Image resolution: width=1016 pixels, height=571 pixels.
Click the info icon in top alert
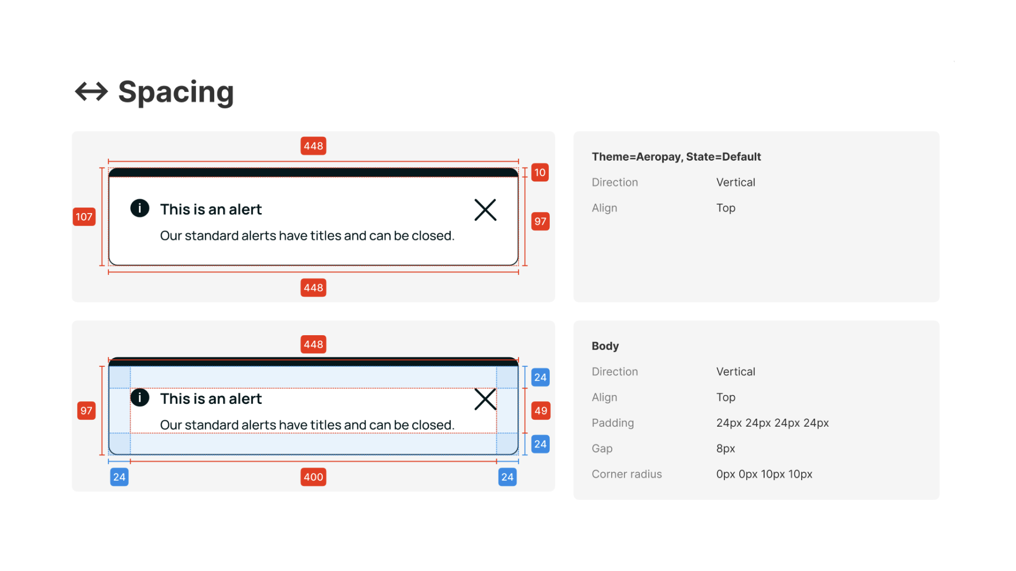[x=140, y=208]
